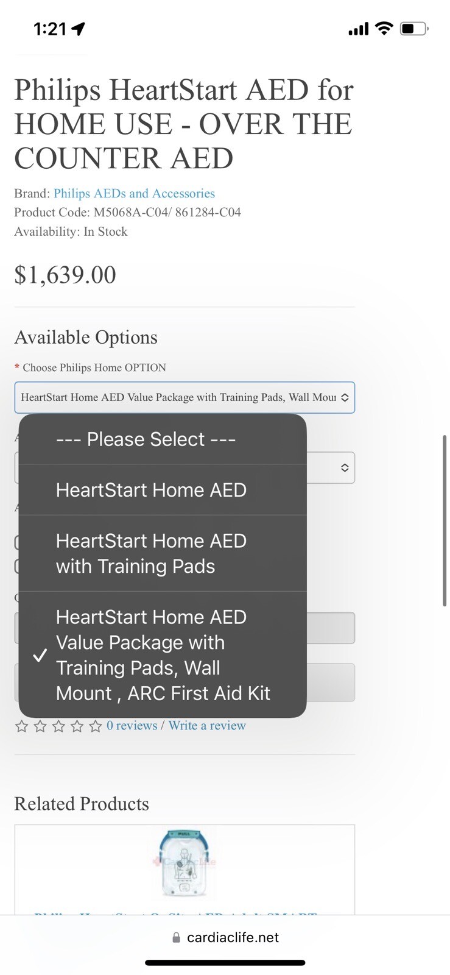Open the Philips AEDs and Accessories brand page

point(134,193)
